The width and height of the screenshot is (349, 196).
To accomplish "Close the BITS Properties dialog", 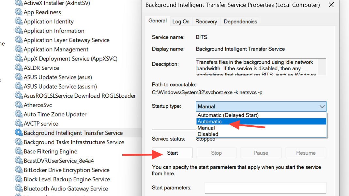I will click(331, 5).
